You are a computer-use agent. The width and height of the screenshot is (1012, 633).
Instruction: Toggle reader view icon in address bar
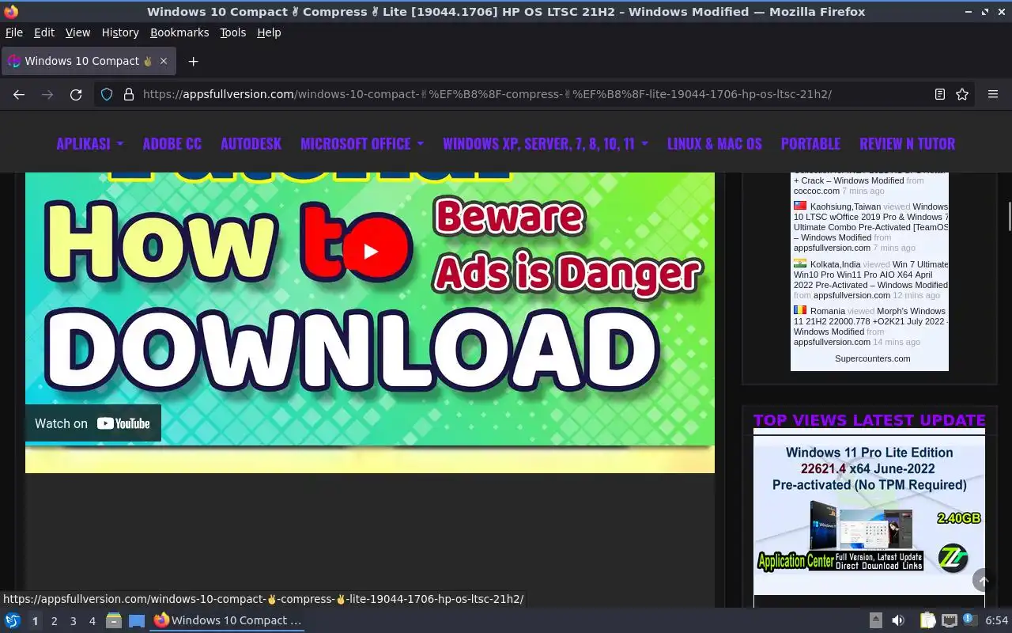pos(939,94)
